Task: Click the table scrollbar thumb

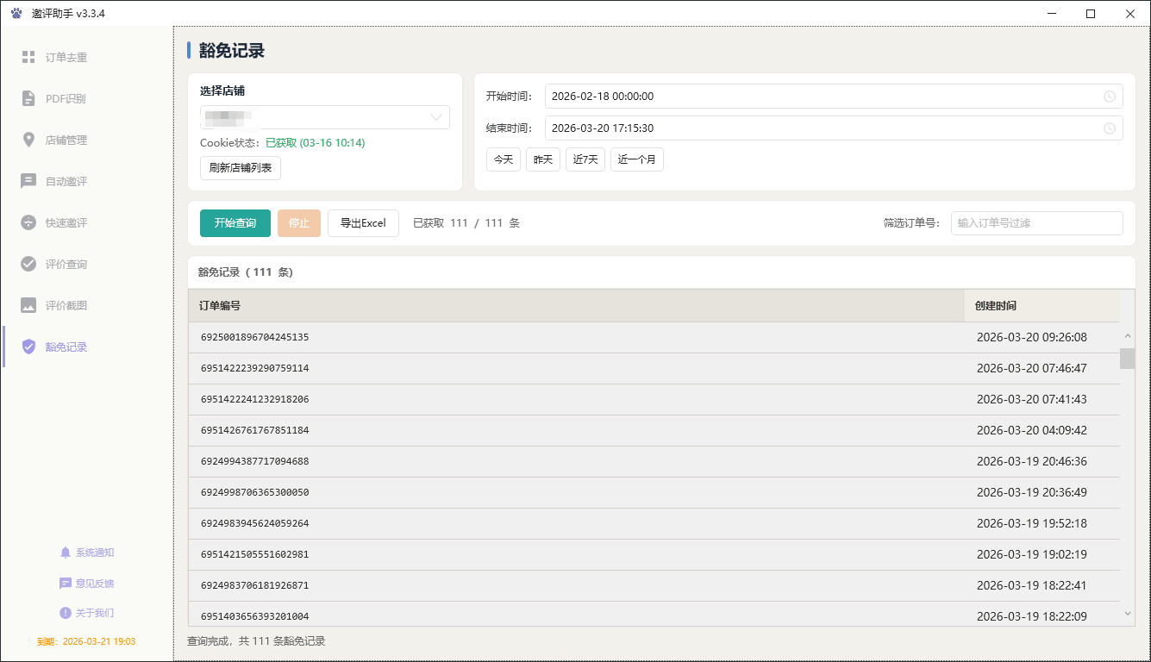Action: coord(1128,359)
